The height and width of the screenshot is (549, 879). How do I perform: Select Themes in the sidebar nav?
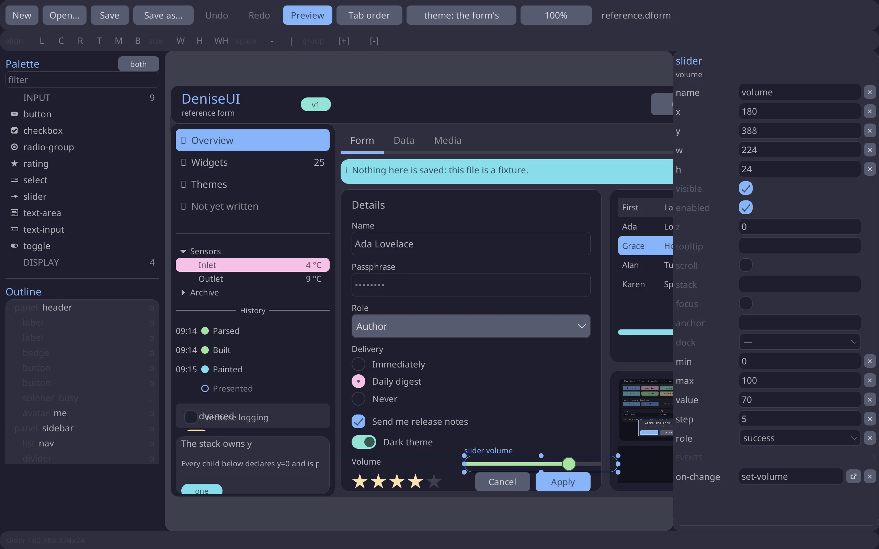(252, 184)
